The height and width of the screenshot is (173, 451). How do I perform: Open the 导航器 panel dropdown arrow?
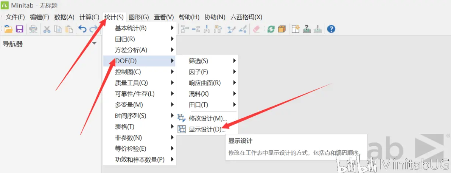pos(94,44)
